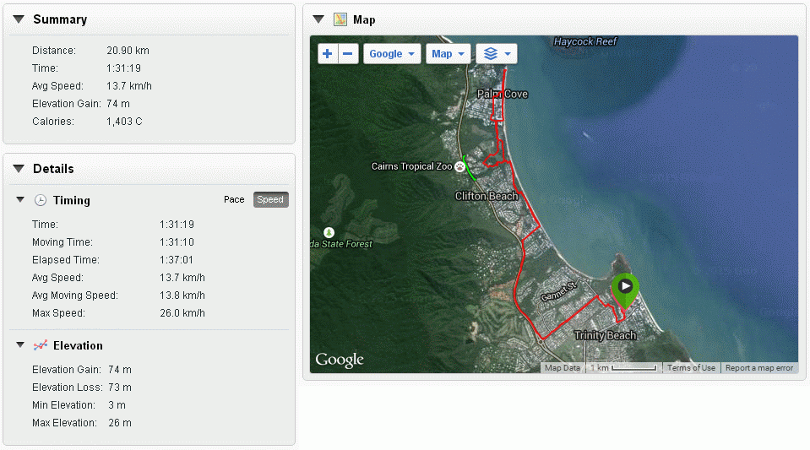Click the Avg Moving Speed value 13.8 km/h
Image resolution: width=810 pixels, height=450 pixels.
click(x=182, y=295)
